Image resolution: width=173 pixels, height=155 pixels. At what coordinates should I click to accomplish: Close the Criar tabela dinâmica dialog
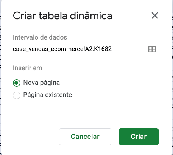coord(155,15)
